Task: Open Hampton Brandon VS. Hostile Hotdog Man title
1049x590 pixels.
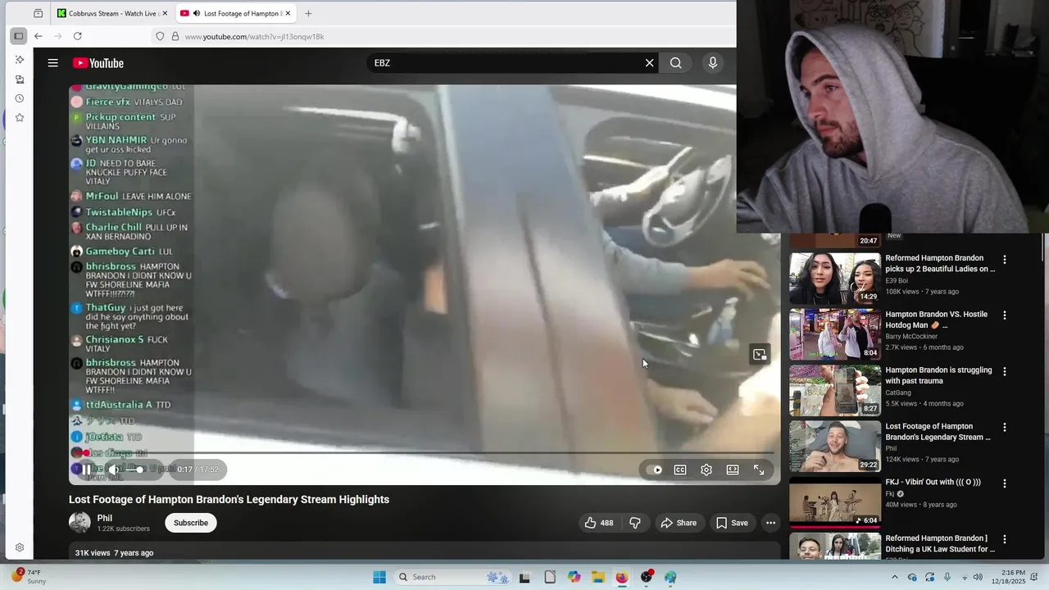Action: [936, 320]
